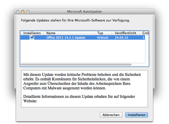Click the update description text area

tap(84, 89)
